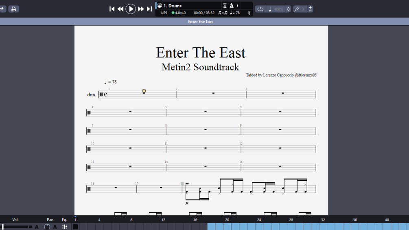
Task: Open the three-dot options menu
Action: [x=237, y=5]
